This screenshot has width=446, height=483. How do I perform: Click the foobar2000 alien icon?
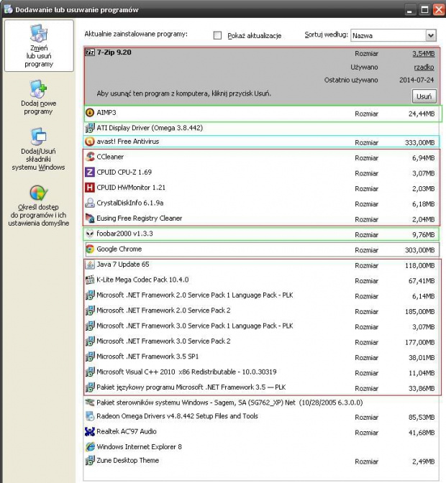tap(90, 234)
